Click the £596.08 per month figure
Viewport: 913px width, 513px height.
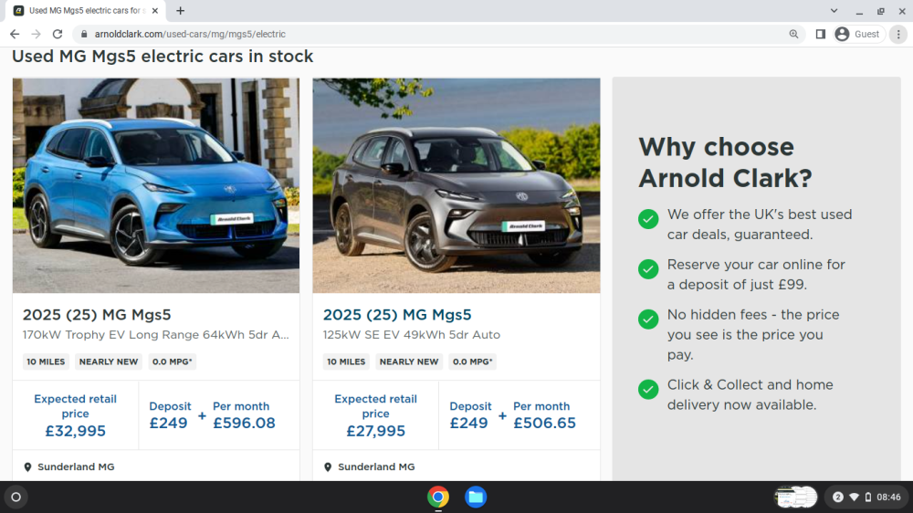tap(244, 424)
